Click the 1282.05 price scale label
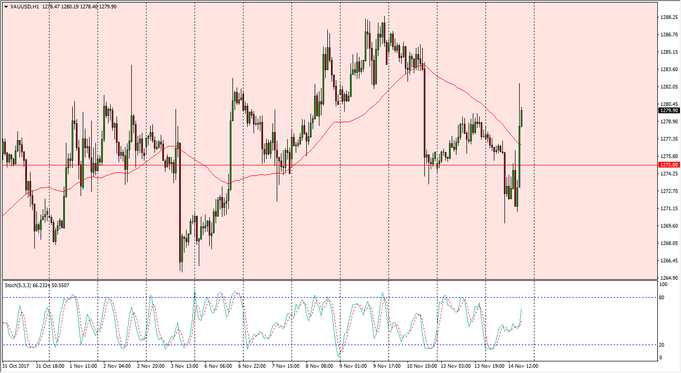This screenshot has height=373, width=681. pyautogui.click(x=669, y=87)
